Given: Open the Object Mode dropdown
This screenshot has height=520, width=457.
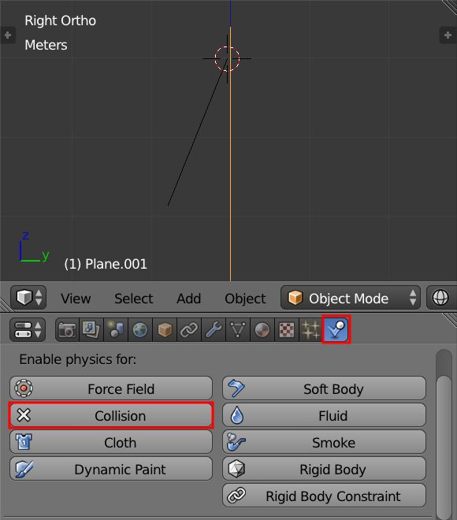Looking at the screenshot, I should tap(351, 298).
